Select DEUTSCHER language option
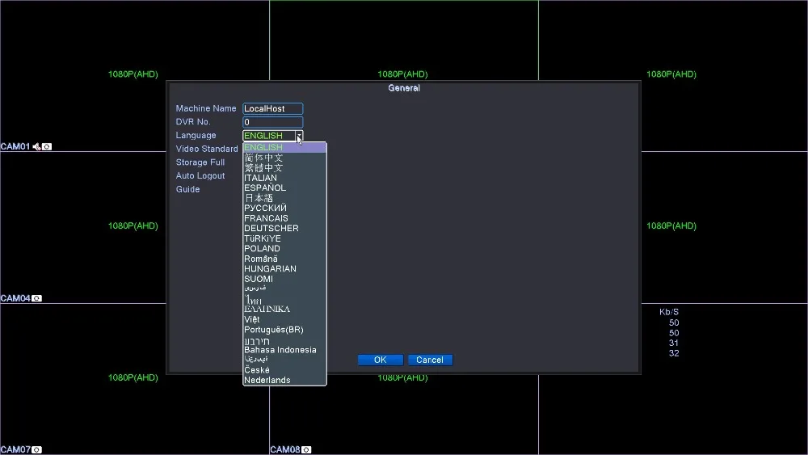 [x=284, y=228]
